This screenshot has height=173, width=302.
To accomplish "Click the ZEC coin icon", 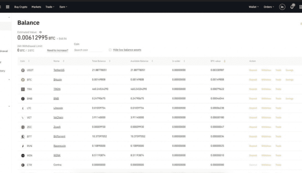I will click(23, 127).
